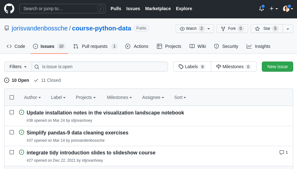
Task: Open the Author filter dropdown
Action: coord(32,97)
